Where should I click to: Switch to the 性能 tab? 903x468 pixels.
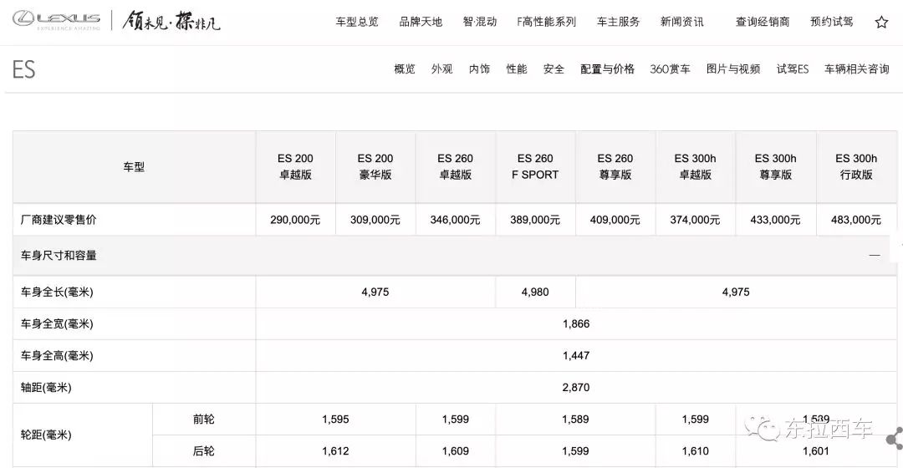(517, 69)
